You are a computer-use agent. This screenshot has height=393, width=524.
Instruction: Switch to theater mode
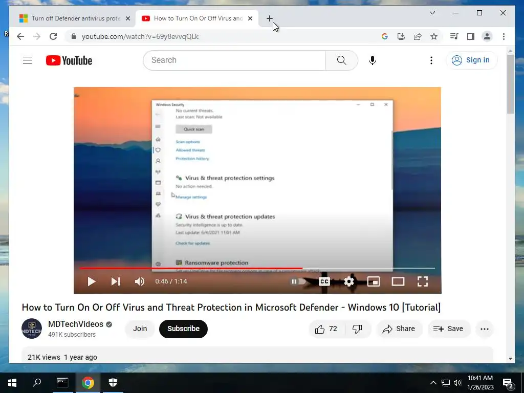pos(398,281)
